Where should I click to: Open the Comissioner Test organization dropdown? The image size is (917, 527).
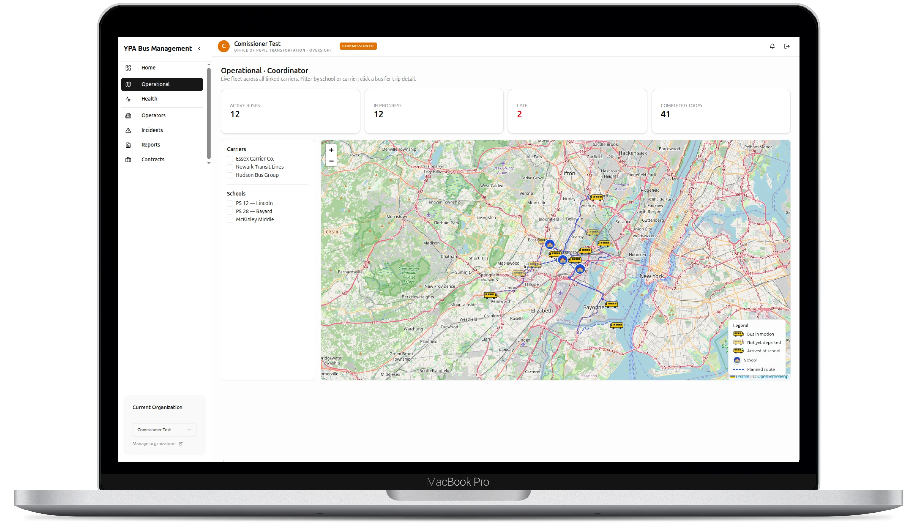click(x=164, y=430)
